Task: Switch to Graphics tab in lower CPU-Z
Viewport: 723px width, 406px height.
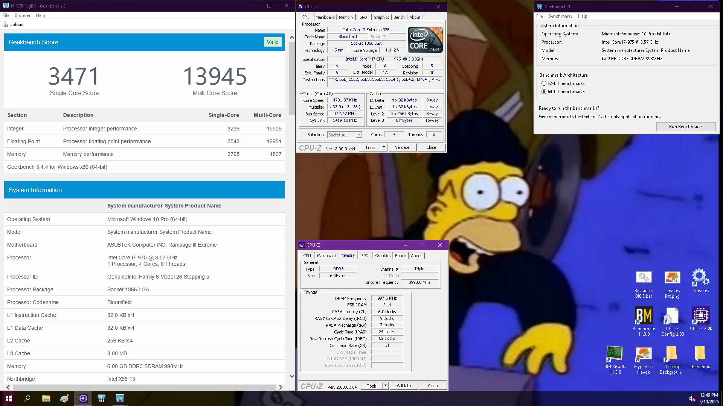Action: (x=383, y=256)
